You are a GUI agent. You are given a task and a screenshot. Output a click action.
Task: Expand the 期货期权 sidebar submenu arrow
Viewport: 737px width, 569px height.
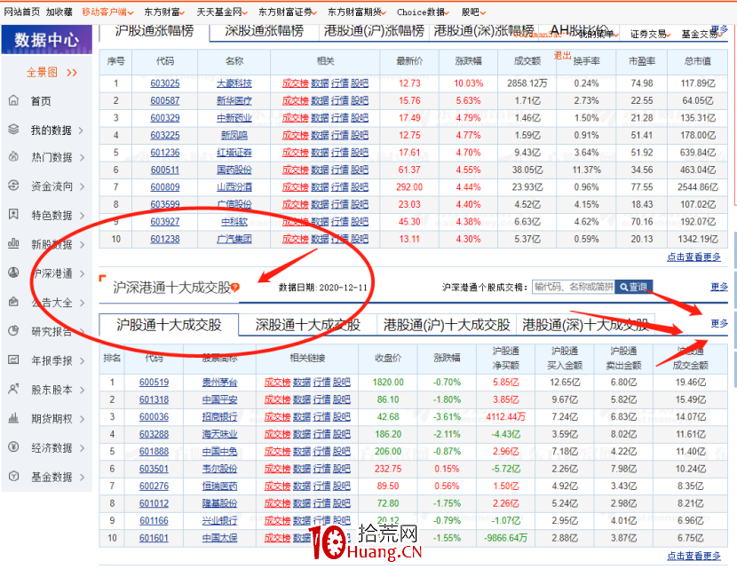pos(83,419)
